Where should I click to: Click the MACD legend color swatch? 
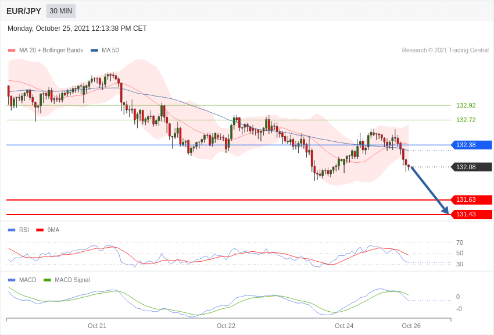point(12,280)
